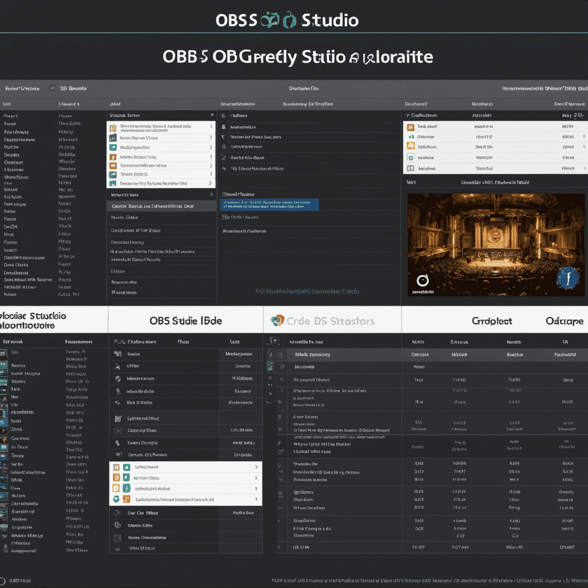This screenshot has height=588, width=588.
Task: Click the teal bars icon beside 'Ofhentoe'
Action: click(x=411, y=137)
